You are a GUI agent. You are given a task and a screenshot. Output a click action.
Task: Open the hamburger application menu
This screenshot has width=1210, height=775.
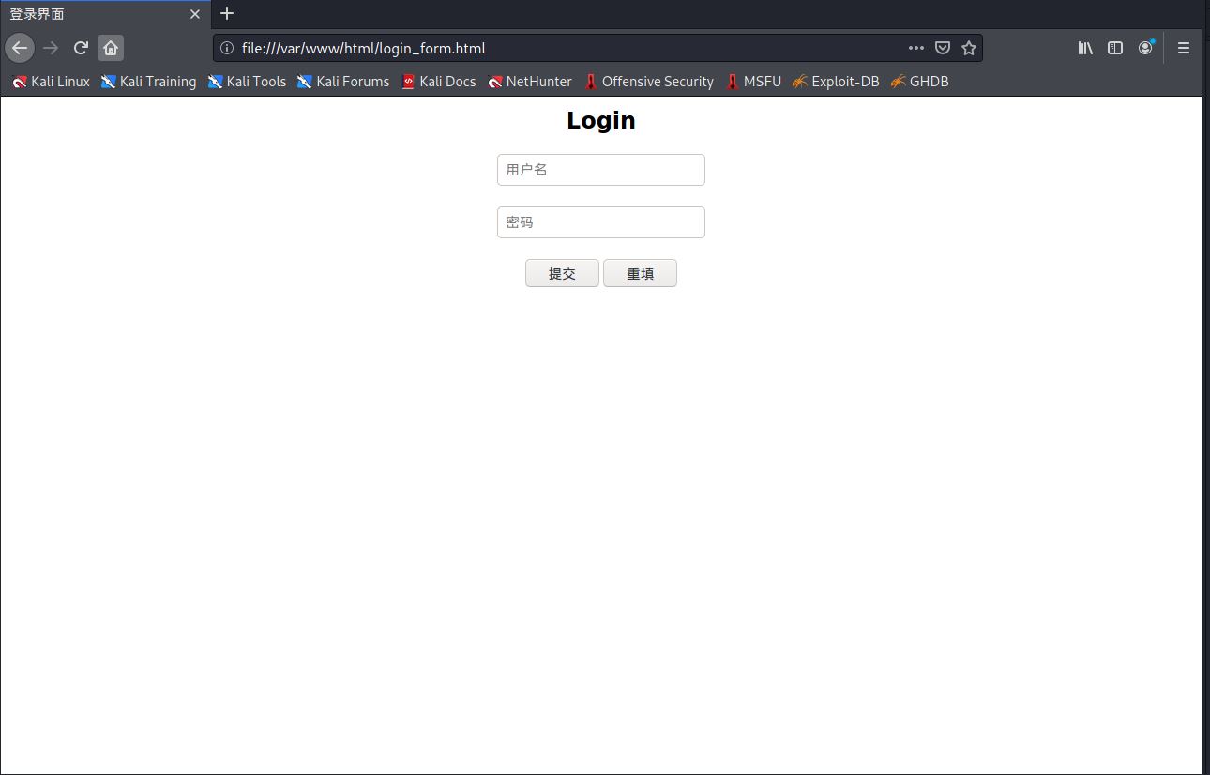(x=1184, y=48)
